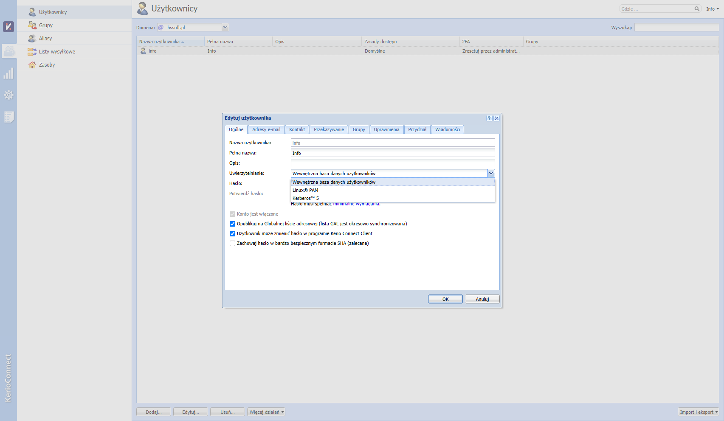Screen dimensions: 724x421
Task: Open the Logs icon in left rail
Action: [8, 117]
